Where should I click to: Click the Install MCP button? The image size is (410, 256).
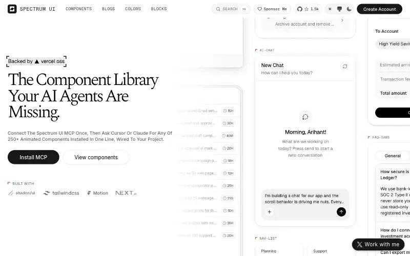click(33, 157)
